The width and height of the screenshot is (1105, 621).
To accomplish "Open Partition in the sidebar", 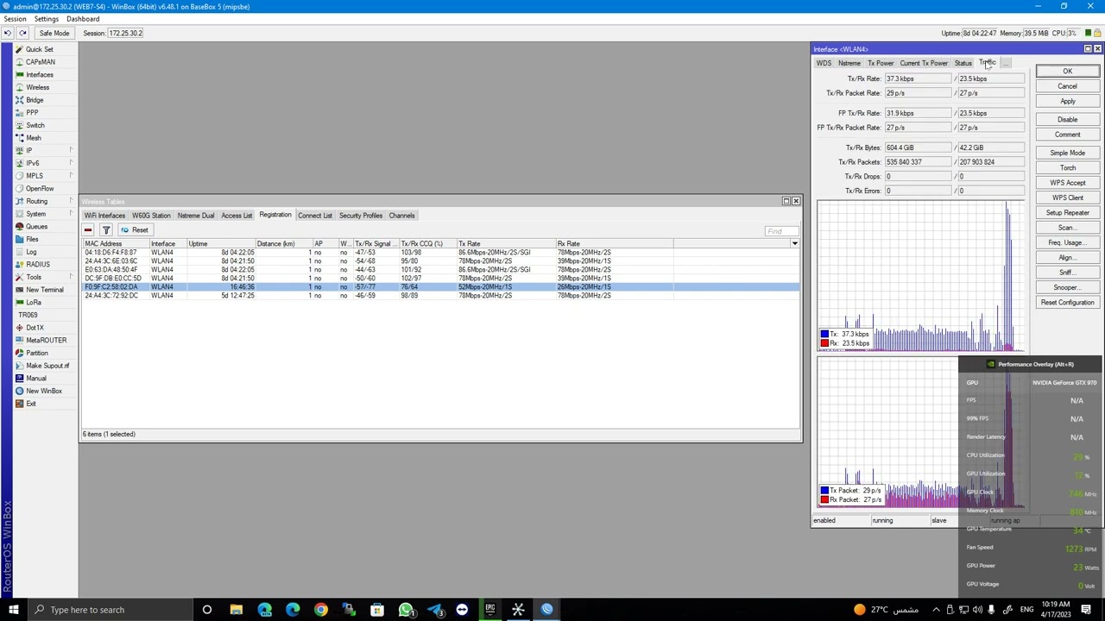I will 36,353.
